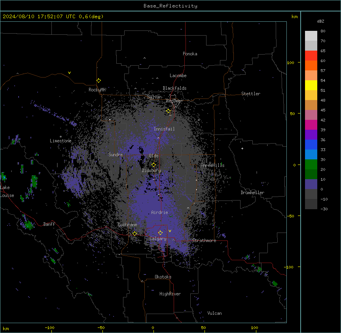Click the Blackfalds city label
Screen dimensions: 341x333
(174, 88)
